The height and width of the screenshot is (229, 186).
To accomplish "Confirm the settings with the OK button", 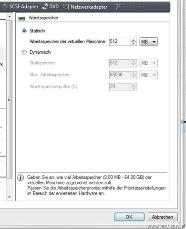I will 129,217.
